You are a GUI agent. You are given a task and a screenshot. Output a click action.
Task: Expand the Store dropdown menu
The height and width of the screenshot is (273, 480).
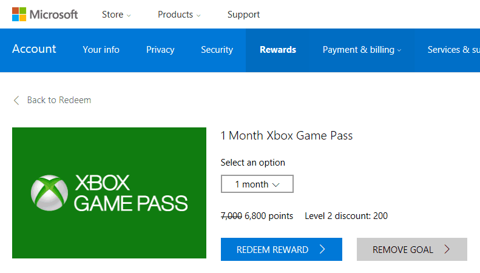click(117, 15)
